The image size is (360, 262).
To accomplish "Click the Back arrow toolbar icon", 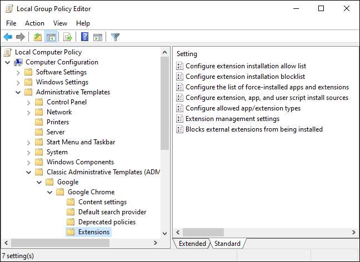I will 8,37.
